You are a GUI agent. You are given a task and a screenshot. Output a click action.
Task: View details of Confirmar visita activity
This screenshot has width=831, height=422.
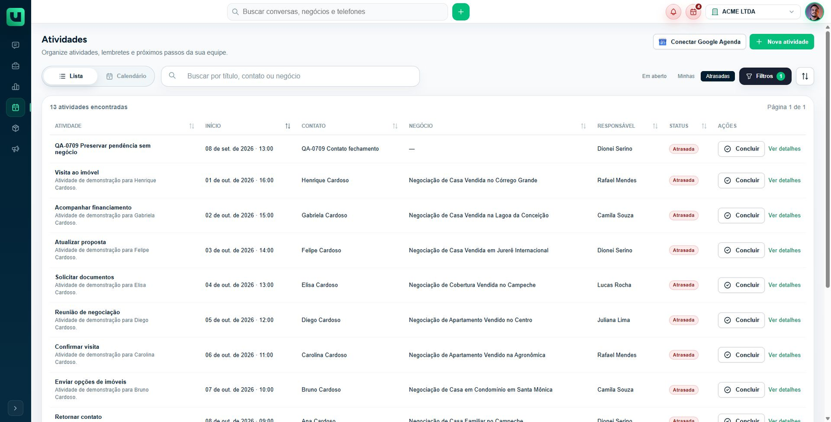(784, 355)
